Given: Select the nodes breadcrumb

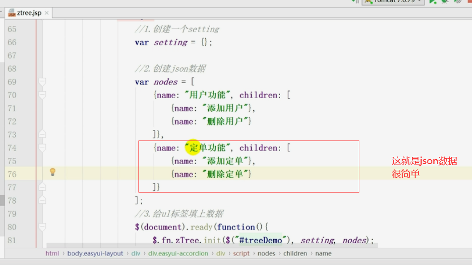Looking at the screenshot, I should [266, 253].
